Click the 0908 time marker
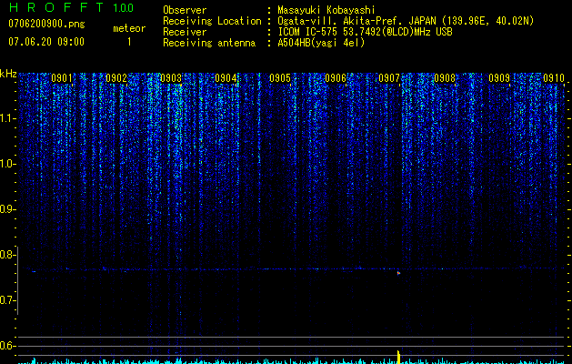This screenshot has width=572, height=364. pos(445,77)
